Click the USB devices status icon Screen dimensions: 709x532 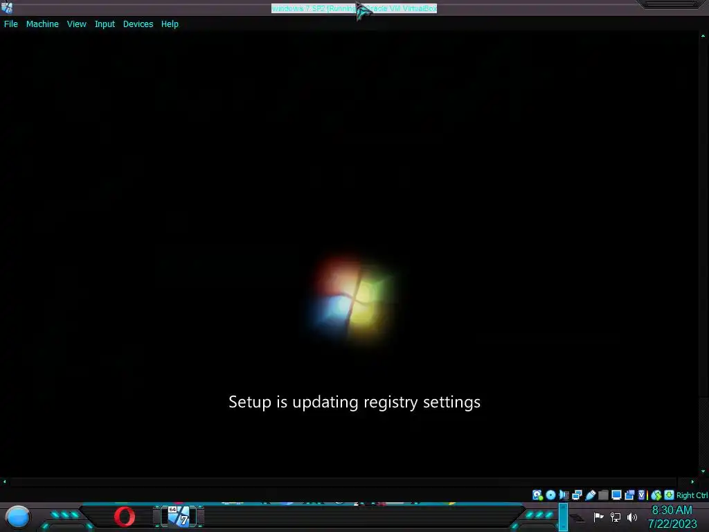click(590, 495)
